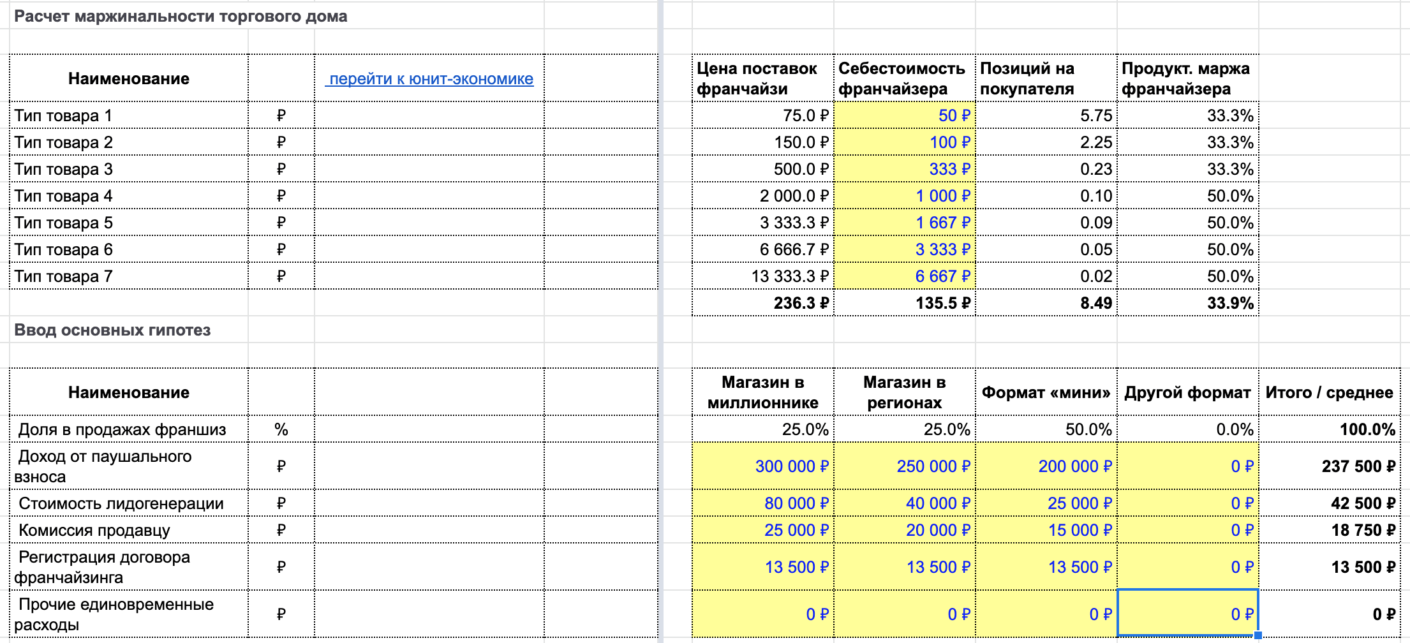1410x643 pixels.
Task: Select the section heading 'Ввод основных гипотез'
Action: (x=112, y=330)
